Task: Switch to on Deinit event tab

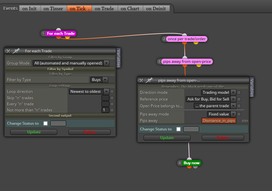Action: (x=156, y=8)
